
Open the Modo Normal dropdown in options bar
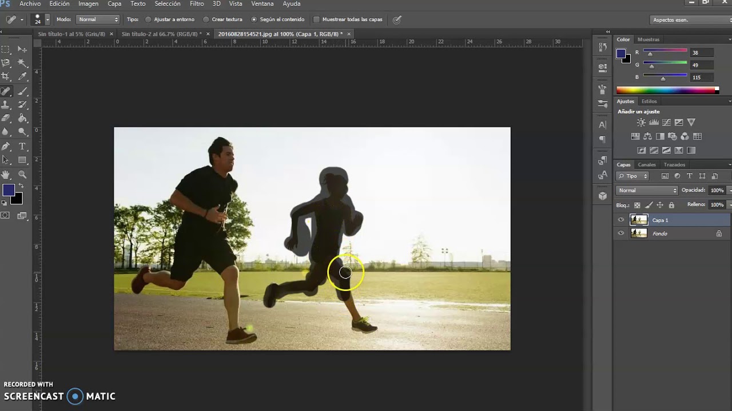point(98,19)
